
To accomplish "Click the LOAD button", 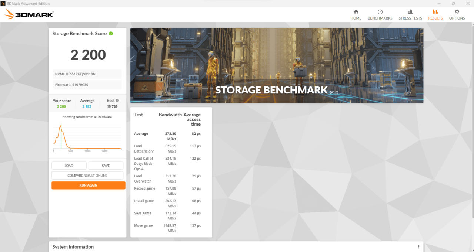I will click(x=69, y=166).
